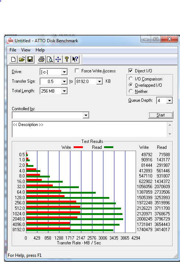Select the Overlapped I/O radio button
180x262 pixels.
[x=131, y=85]
